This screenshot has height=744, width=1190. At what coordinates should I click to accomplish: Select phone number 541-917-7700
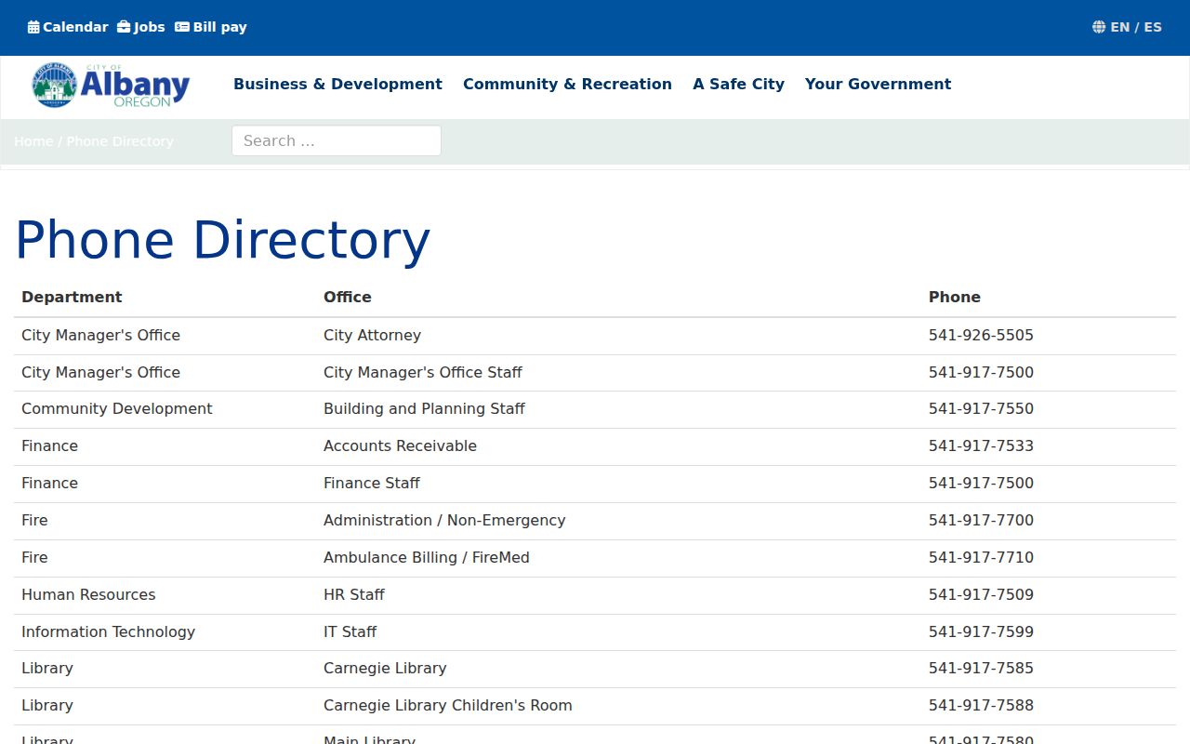coord(981,520)
